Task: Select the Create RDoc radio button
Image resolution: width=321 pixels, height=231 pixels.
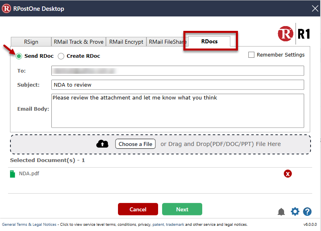Action: pyautogui.click(x=61, y=56)
